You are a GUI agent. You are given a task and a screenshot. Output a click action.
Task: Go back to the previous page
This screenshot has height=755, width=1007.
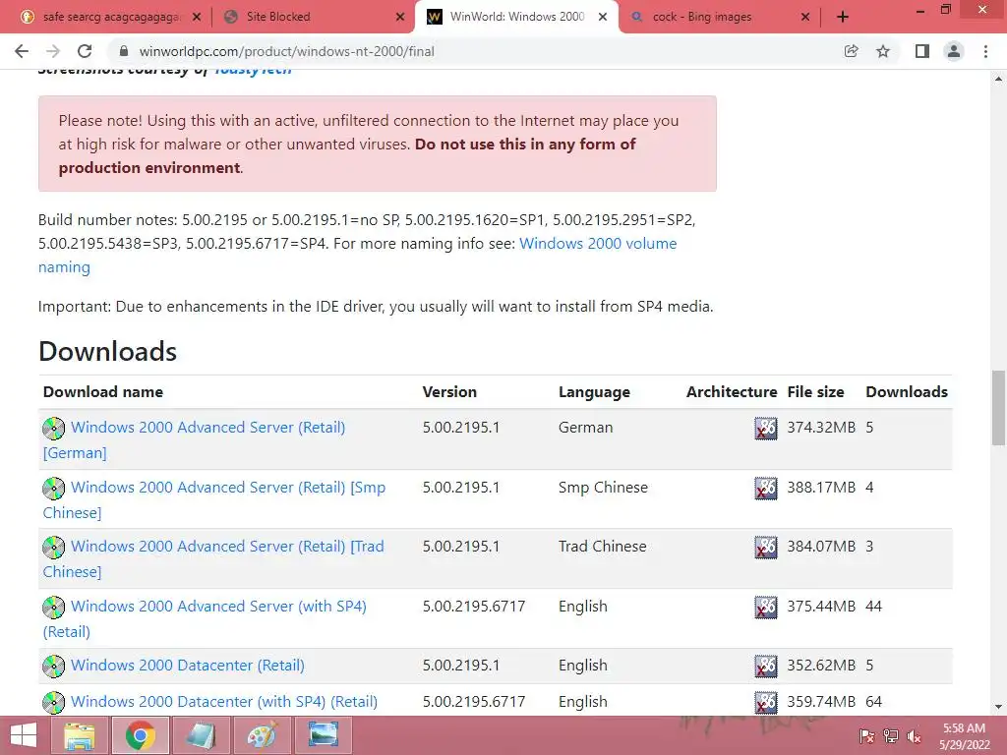pos(22,51)
